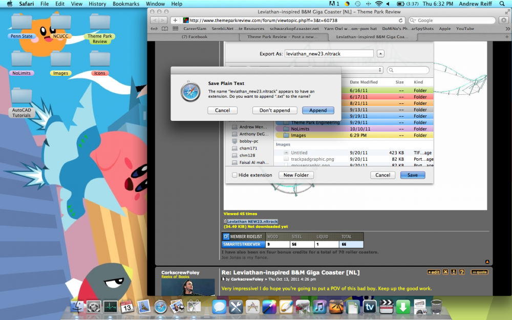Click the eyeglasses Reading List icon
This screenshot has height=320, width=512.
155,28
